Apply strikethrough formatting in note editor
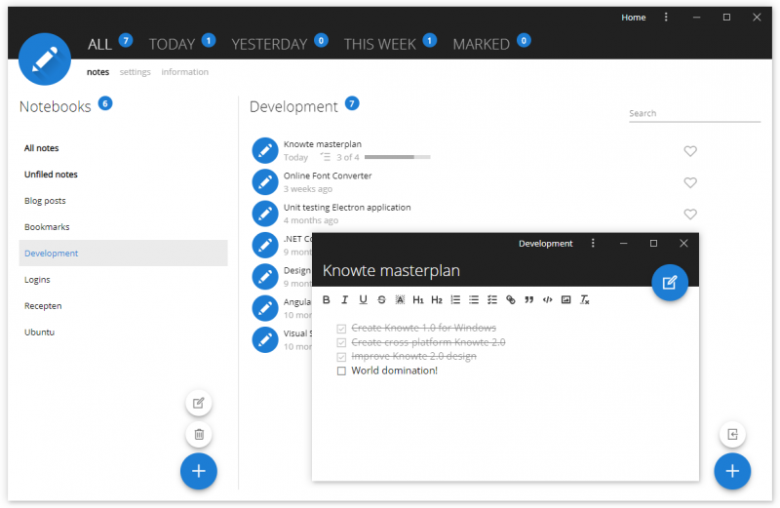The image size is (780, 508). tap(381, 299)
